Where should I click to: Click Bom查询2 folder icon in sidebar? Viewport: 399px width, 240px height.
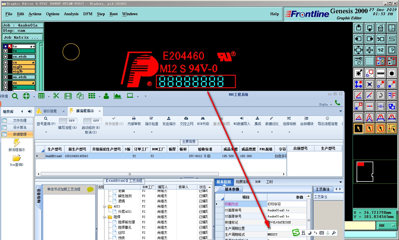point(17,158)
